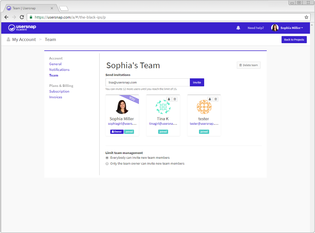
Task: Click the secure lock icon in address bar
Action: pyautogui.click(x=31, y=17)
